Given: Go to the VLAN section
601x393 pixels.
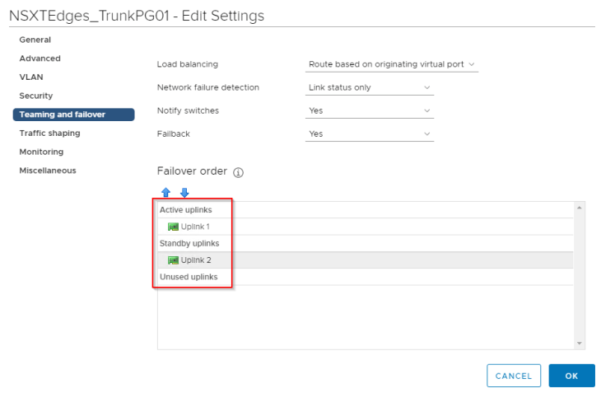Looking at the screenshot, I should pos(31,77).
